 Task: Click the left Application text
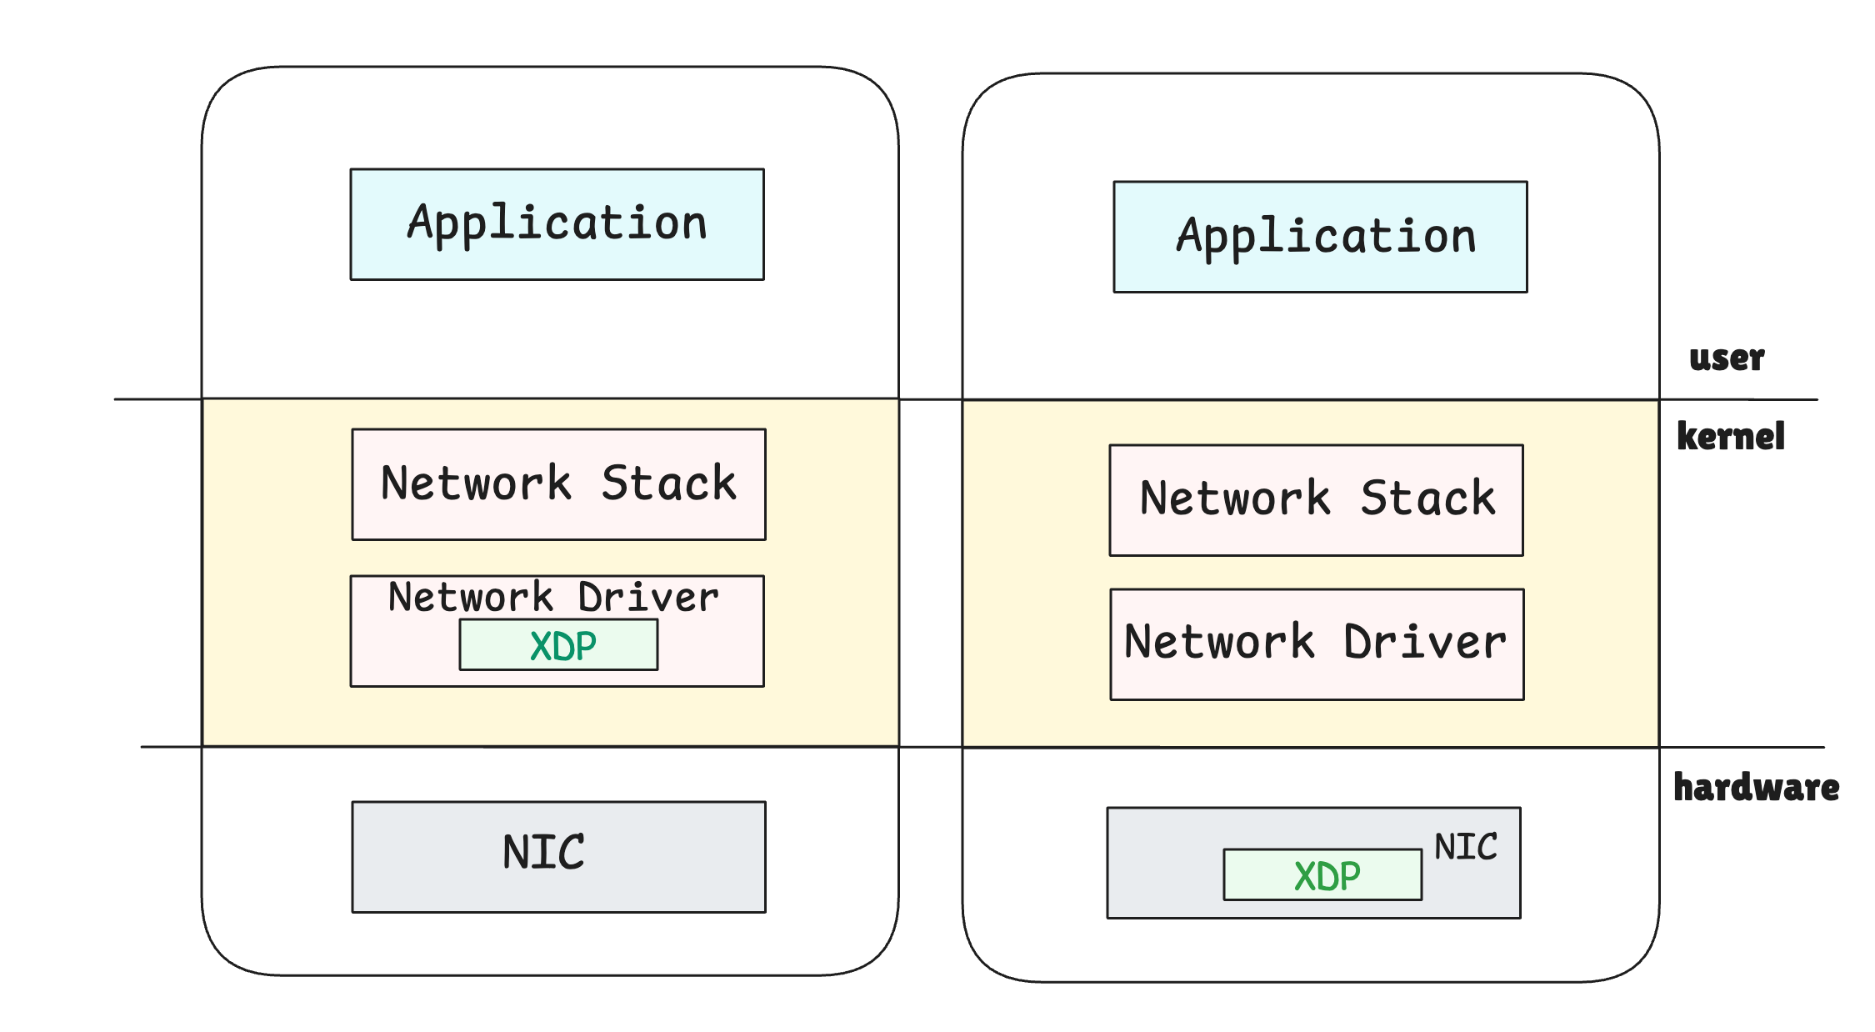pos(557,223)
